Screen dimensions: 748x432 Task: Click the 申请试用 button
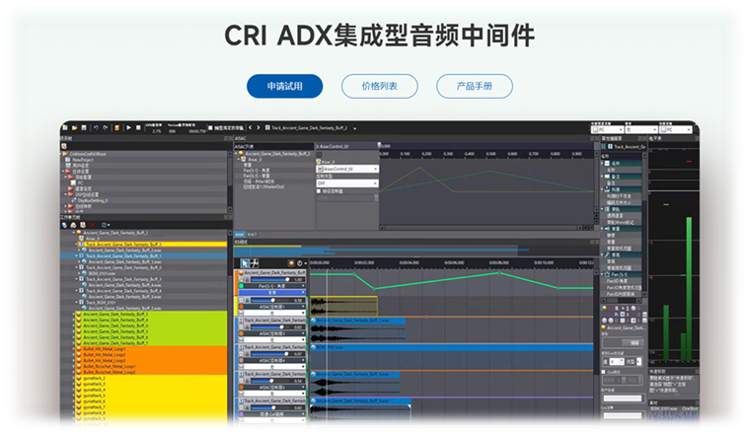[284, 87]
